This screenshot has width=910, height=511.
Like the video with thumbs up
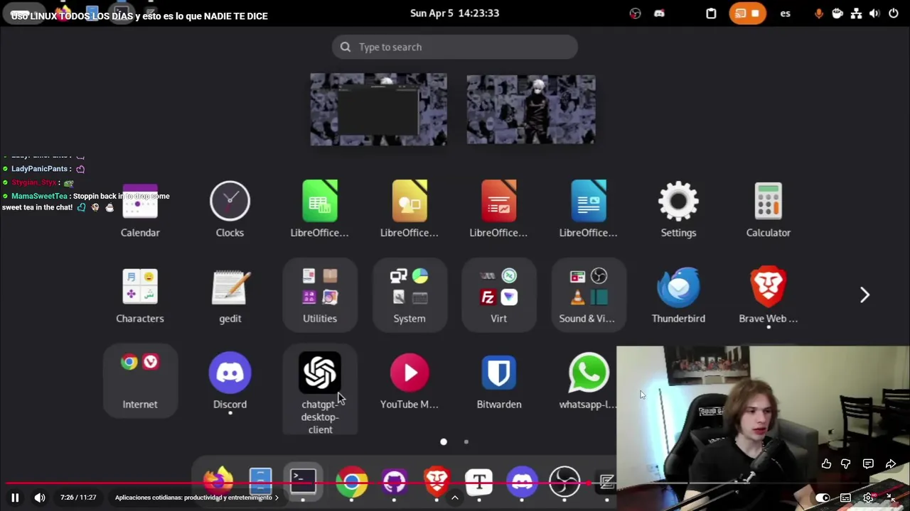pos(826,463)
